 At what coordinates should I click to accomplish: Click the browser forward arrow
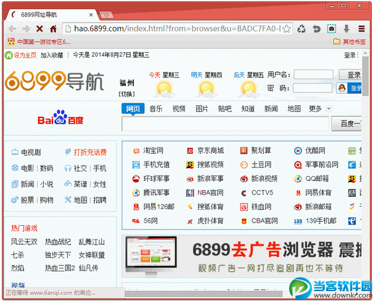[x=26, y=29]
